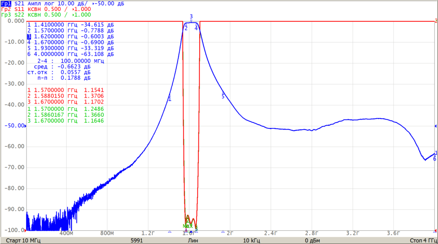The image size is (438, 244).
Task: Click marker 3 at the passband peak
Action: coord(191,17)
